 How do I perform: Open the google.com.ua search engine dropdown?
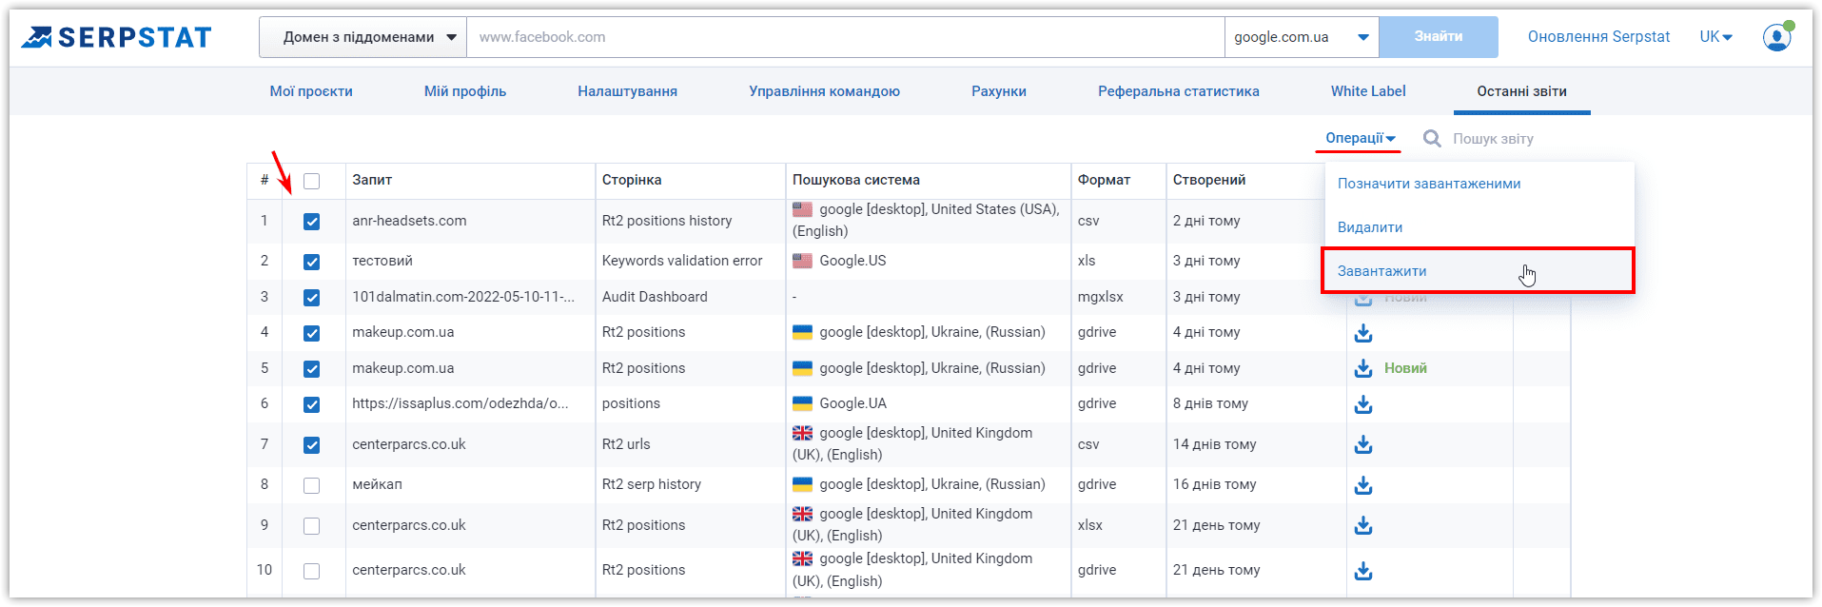tap(1302, 37)
